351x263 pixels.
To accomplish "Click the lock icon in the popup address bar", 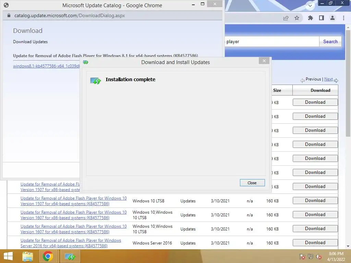I will (9, 15).
